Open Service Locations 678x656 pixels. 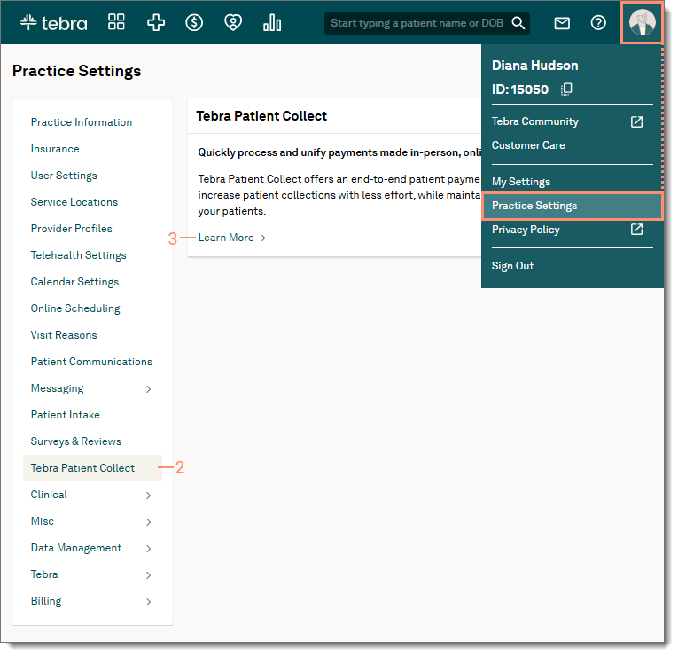[74, 202]
